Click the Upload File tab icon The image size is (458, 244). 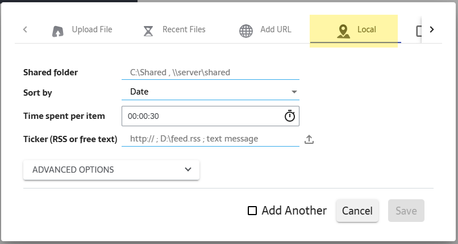57,31
